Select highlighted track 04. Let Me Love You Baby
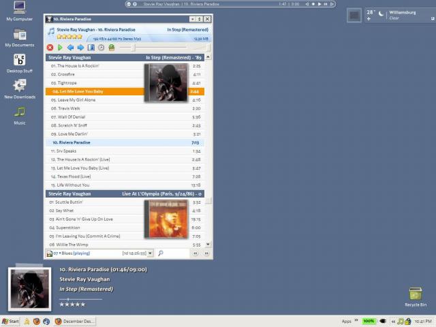Screen dimensions: 436x327 [125, 91]
